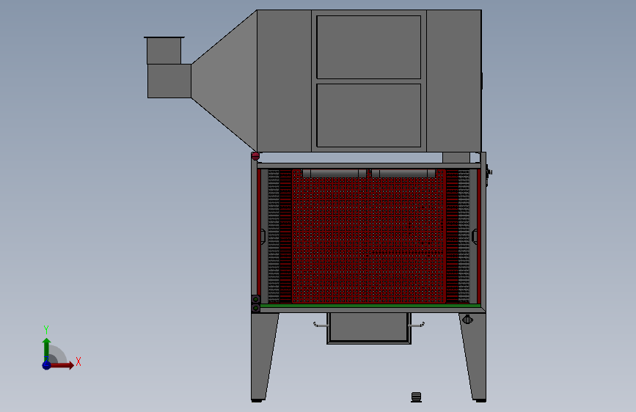This screenshot has height=412, width=636.
Task: Select the right support leg of the machine
Action: (474, 357)
